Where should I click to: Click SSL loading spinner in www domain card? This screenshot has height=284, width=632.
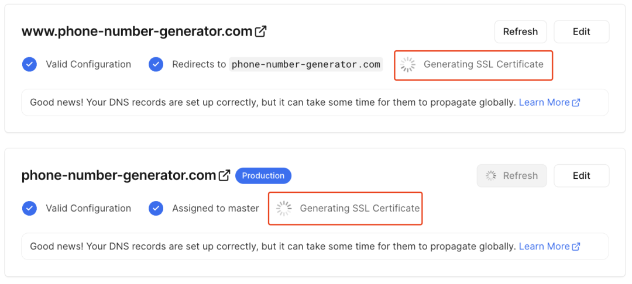(408, 64)
